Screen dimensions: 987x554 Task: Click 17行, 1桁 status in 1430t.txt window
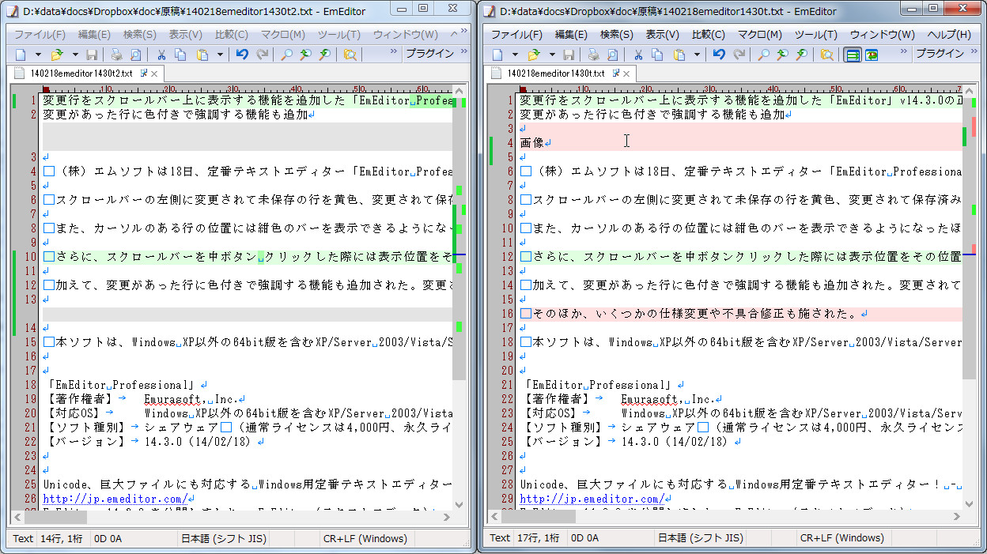tap(539, 538)
